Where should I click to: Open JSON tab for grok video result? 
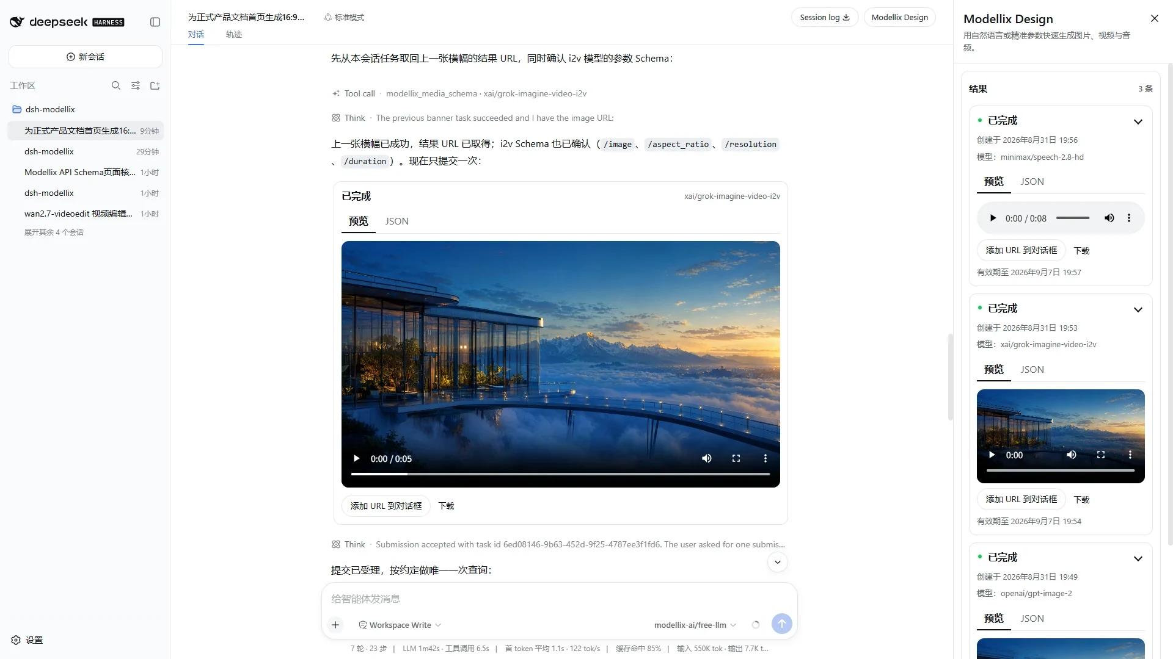(1032, 370)
